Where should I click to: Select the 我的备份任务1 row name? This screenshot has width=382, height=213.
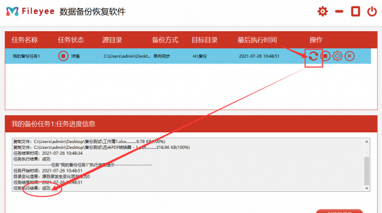(26, 56)
